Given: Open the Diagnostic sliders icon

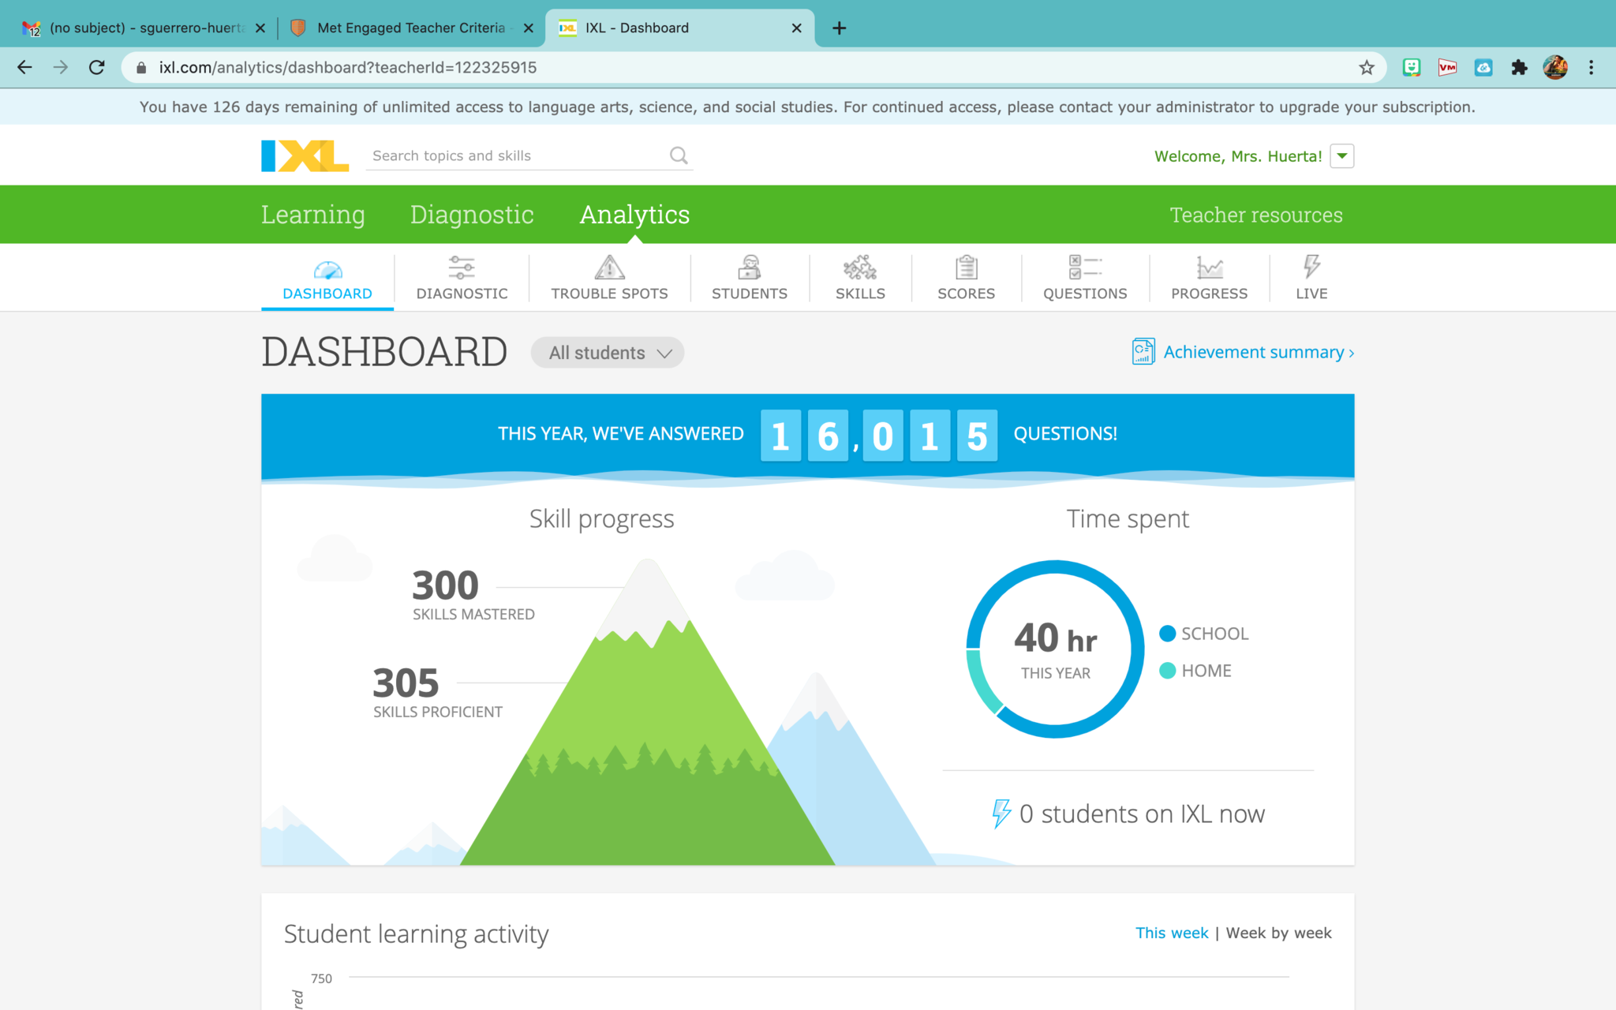Looking at the screenshot, I should pyautogui.click(x=462, y=268).
